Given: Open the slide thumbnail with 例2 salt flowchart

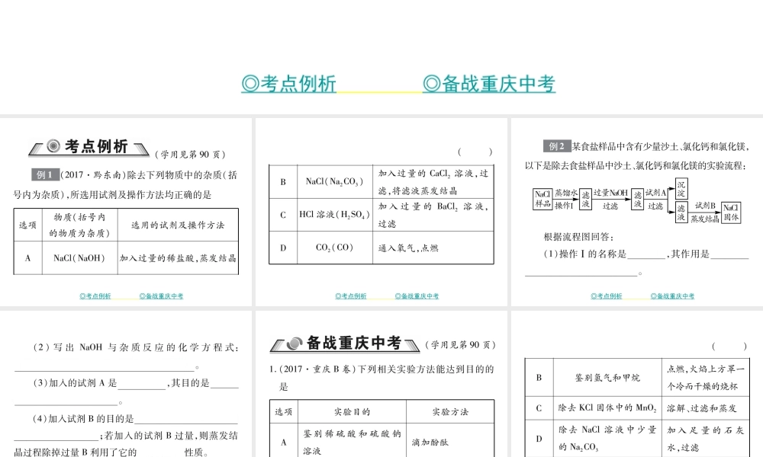Looking at the screenshot, I should pos(637,212).
